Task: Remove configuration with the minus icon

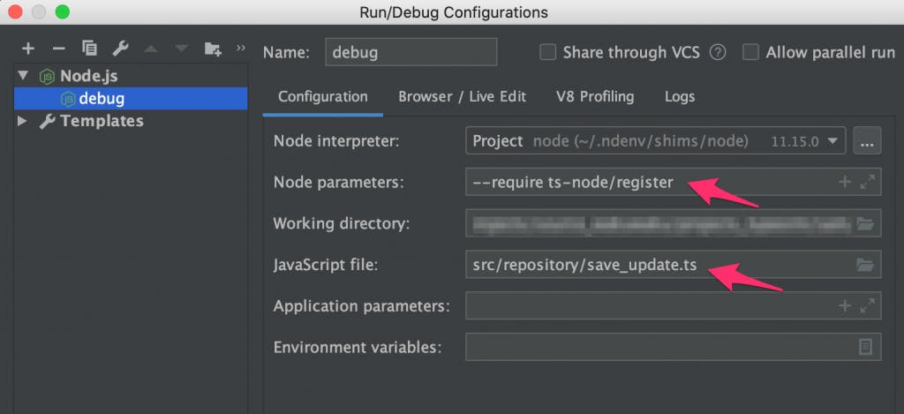Action: 58,49
